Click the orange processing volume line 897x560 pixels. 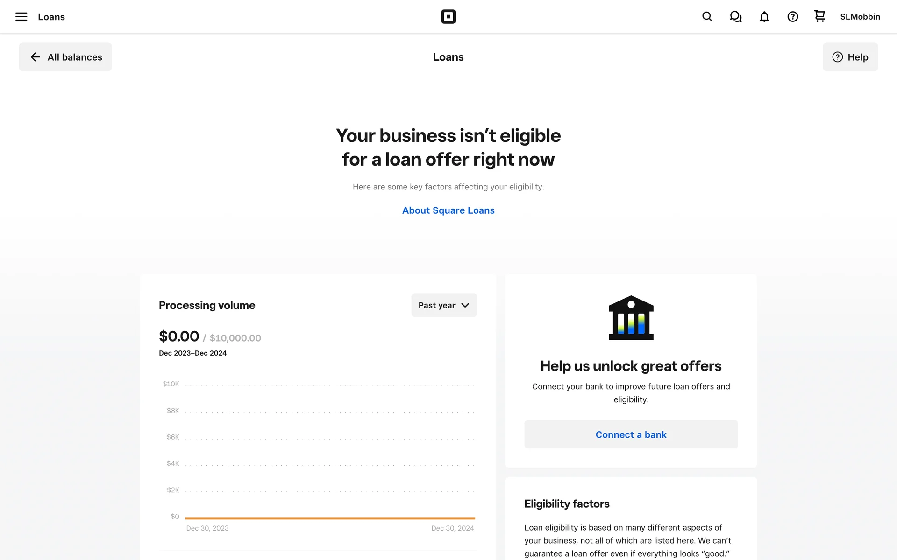[x=330, y=518]
